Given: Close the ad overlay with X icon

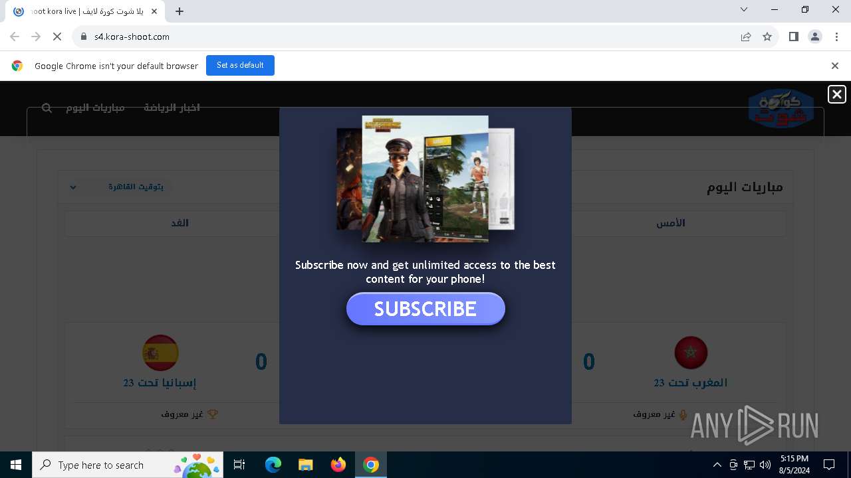Looking at the screenshot, I should tap(837, 94).
